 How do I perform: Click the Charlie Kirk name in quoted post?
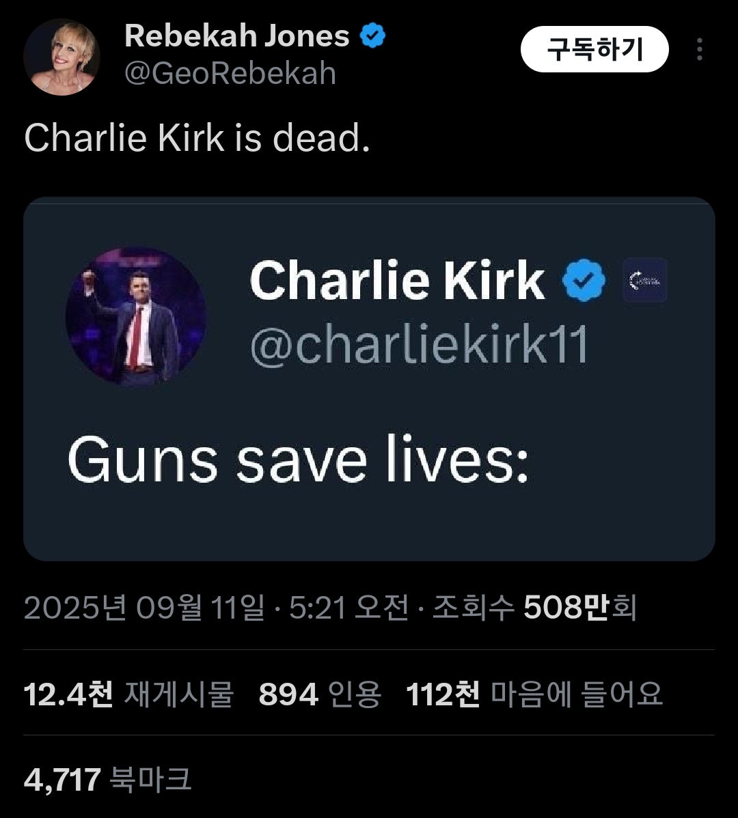tap(397, 281)
